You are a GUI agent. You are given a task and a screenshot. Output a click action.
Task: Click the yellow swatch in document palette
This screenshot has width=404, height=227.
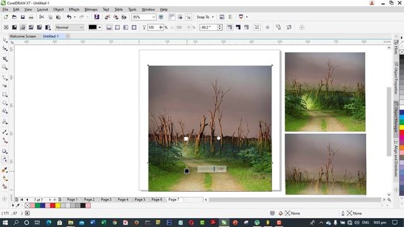coord(57,206)
